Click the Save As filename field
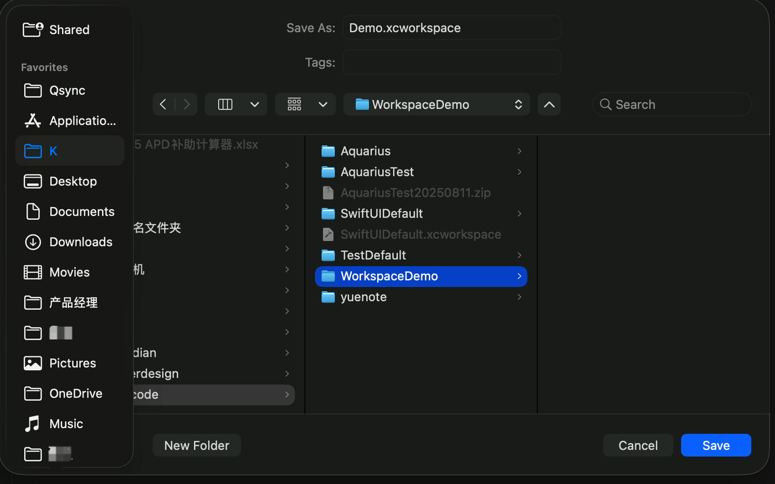The height and width of the screenshot is (484, 775). click(x=452, y=28)
